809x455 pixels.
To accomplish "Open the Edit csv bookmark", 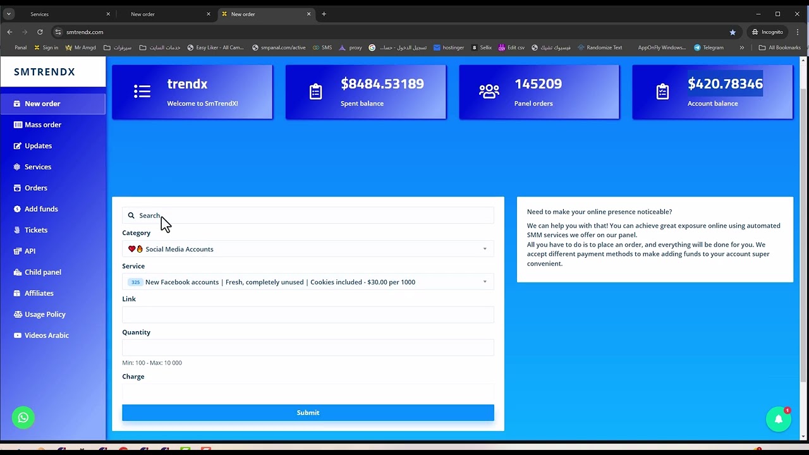I will click(511, 47).
